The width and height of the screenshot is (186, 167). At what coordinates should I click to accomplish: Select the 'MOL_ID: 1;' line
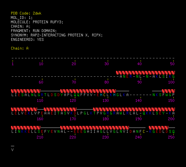click(22, 18)
